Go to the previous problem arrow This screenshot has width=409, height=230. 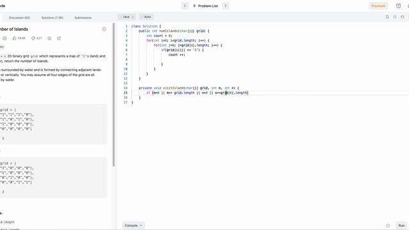[x=185, y=6]
